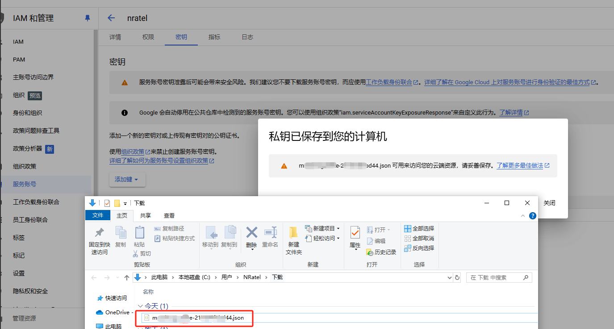Focus the 在 下载 中搜索 search box
This screenshot has height=329, width=614.
coord(499,277)
